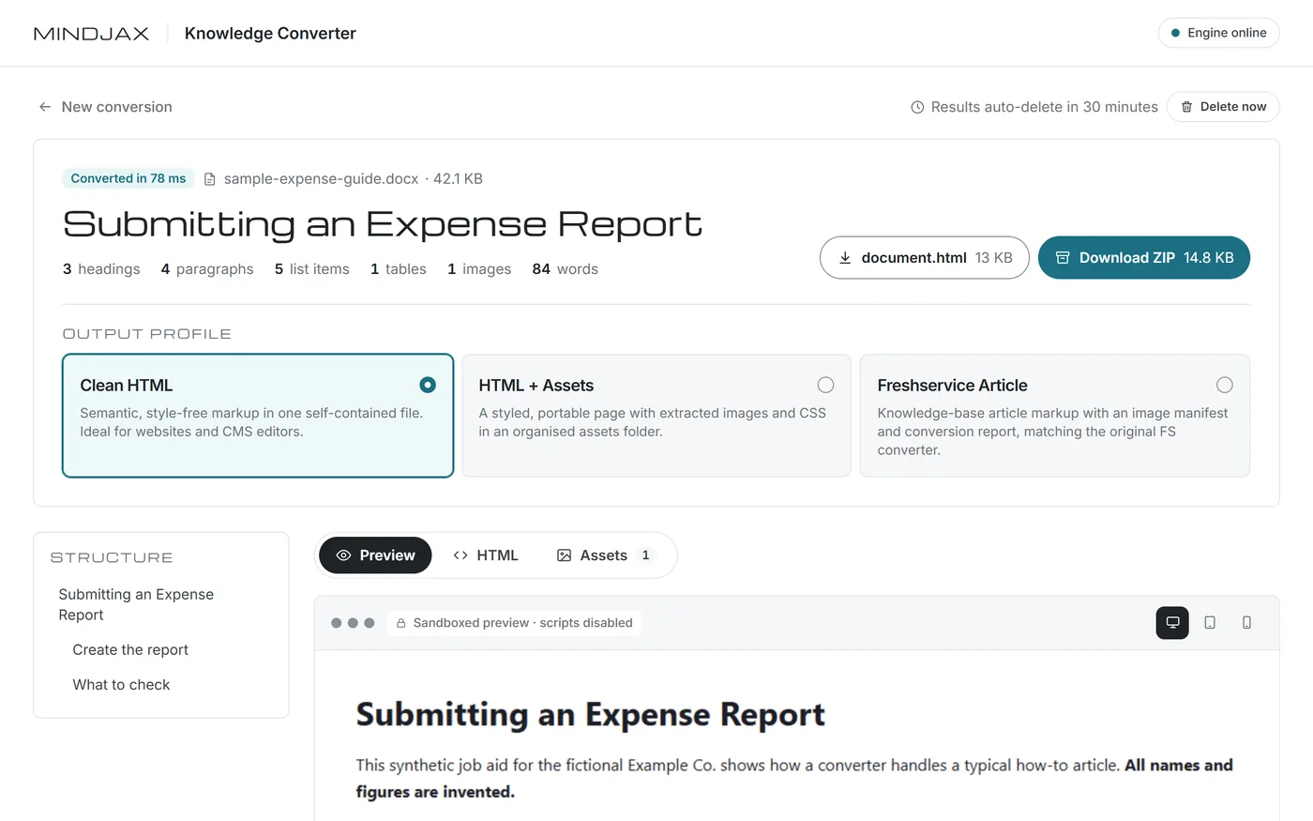1313x821 pixels.
Task: Click the Assets tab count badge
Action: pos(645,555)
